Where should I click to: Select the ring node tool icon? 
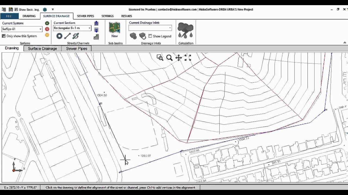pos(59,36)
